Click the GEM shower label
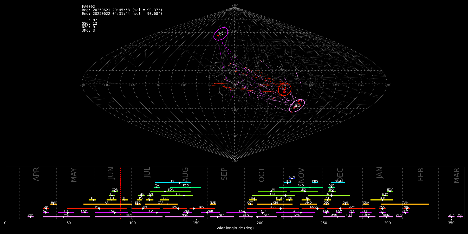 [338, 181]
